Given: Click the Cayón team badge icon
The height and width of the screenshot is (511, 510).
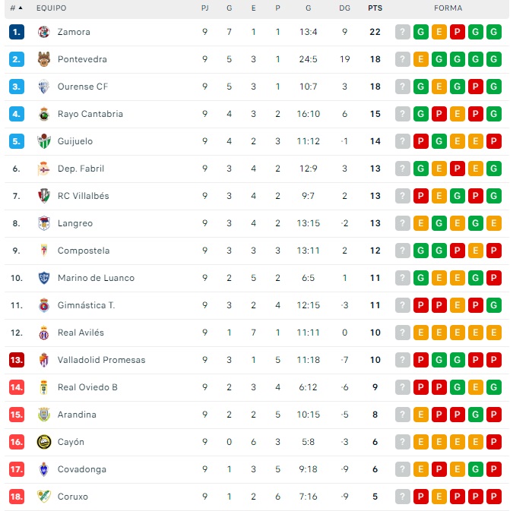Looking at the screenshot, I should (43, 442).
